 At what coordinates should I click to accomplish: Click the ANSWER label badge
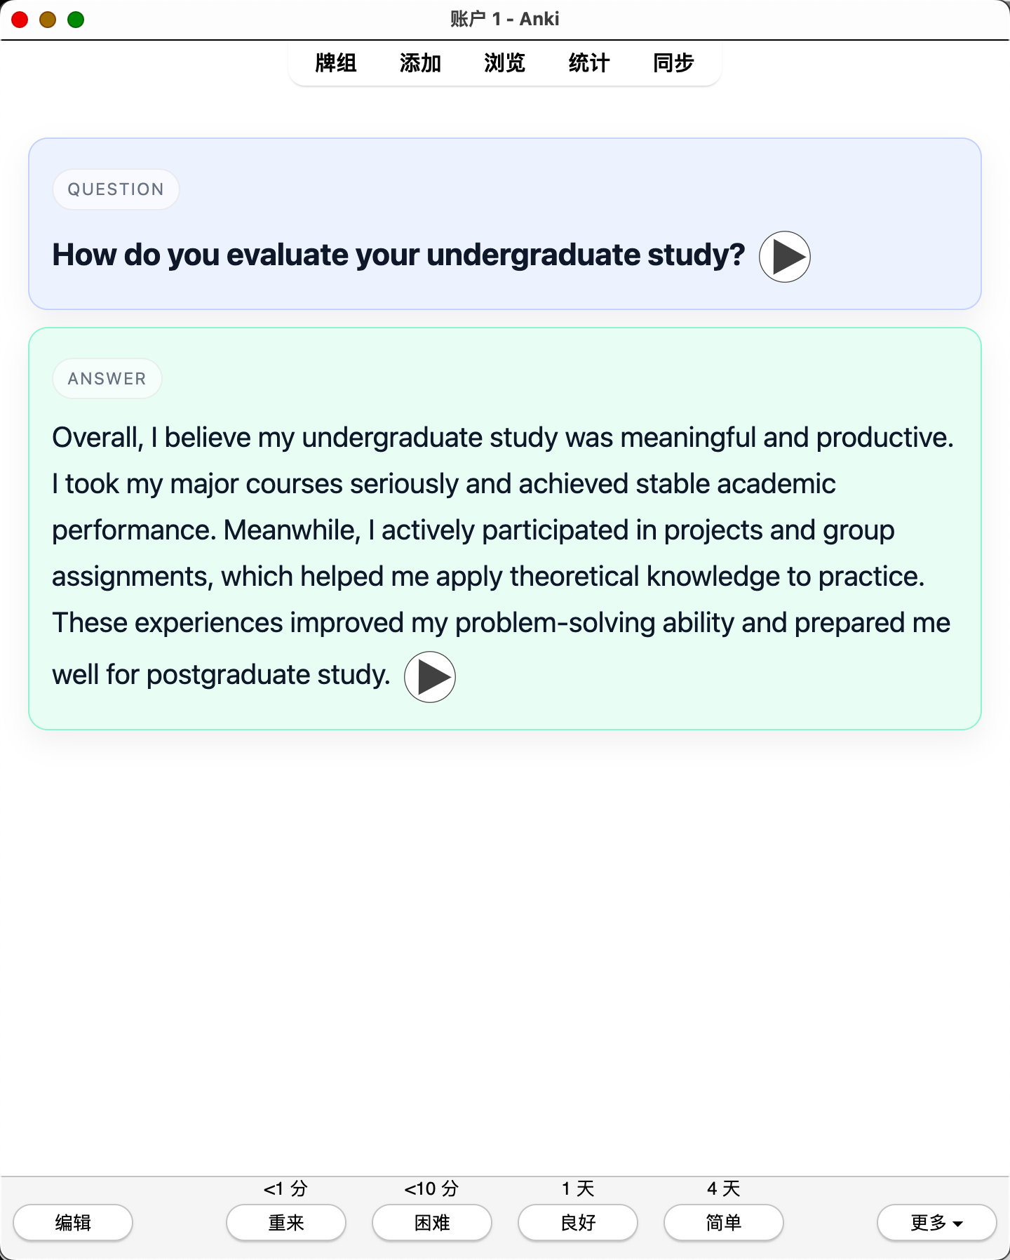pos(107,379)
